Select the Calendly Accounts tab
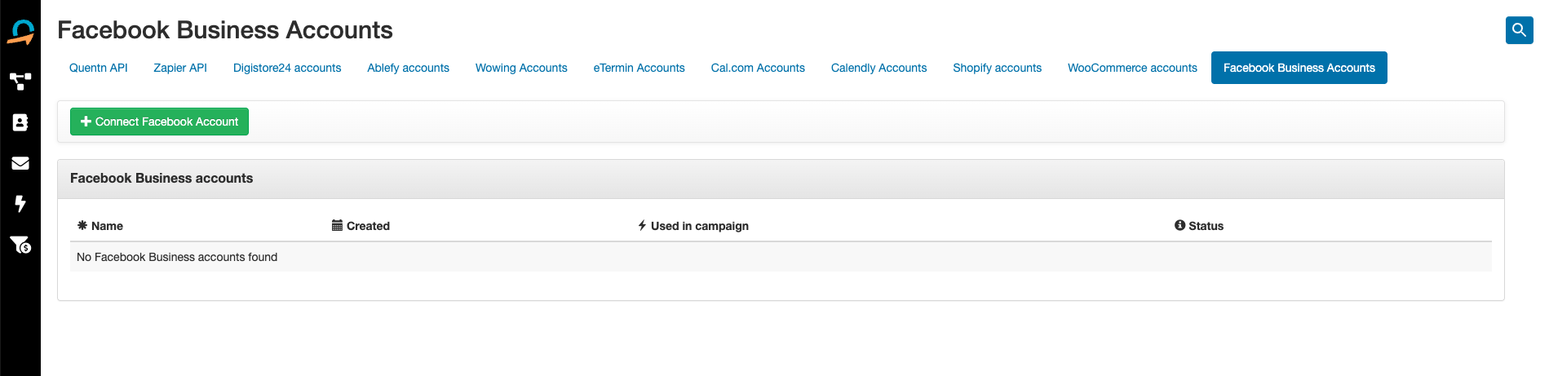The width and height of the screenshot is (1549, 376). (x=879, y=68)
